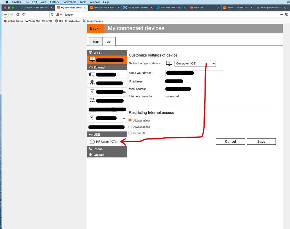Click the orange Back button
Image resolution: width=290 pixels, height=229 pixels.
tap(94, 28)
